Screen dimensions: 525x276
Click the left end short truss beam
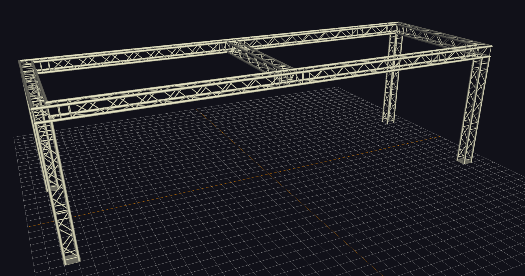32,84
